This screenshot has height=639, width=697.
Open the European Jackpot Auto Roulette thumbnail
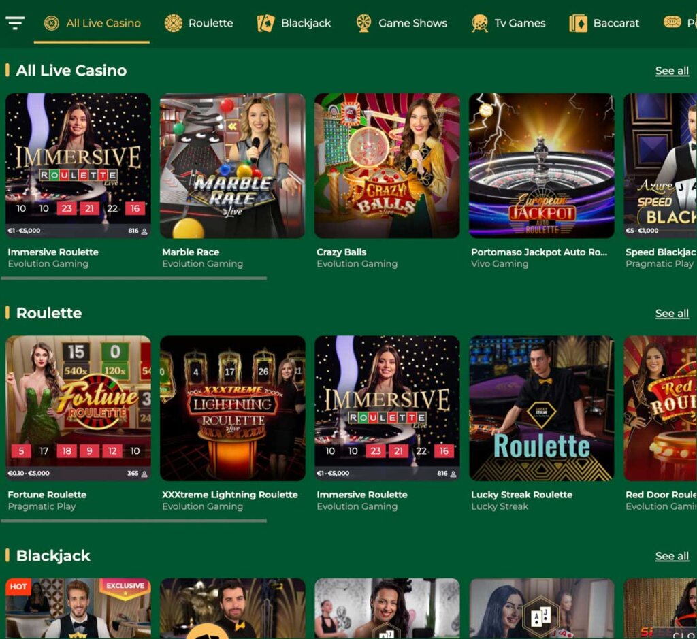541,165
